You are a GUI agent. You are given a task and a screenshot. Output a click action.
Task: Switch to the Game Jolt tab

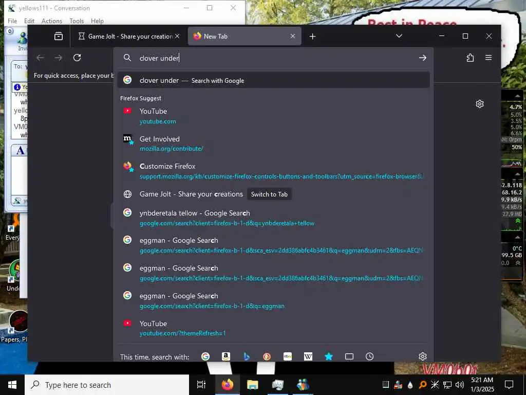129,37
